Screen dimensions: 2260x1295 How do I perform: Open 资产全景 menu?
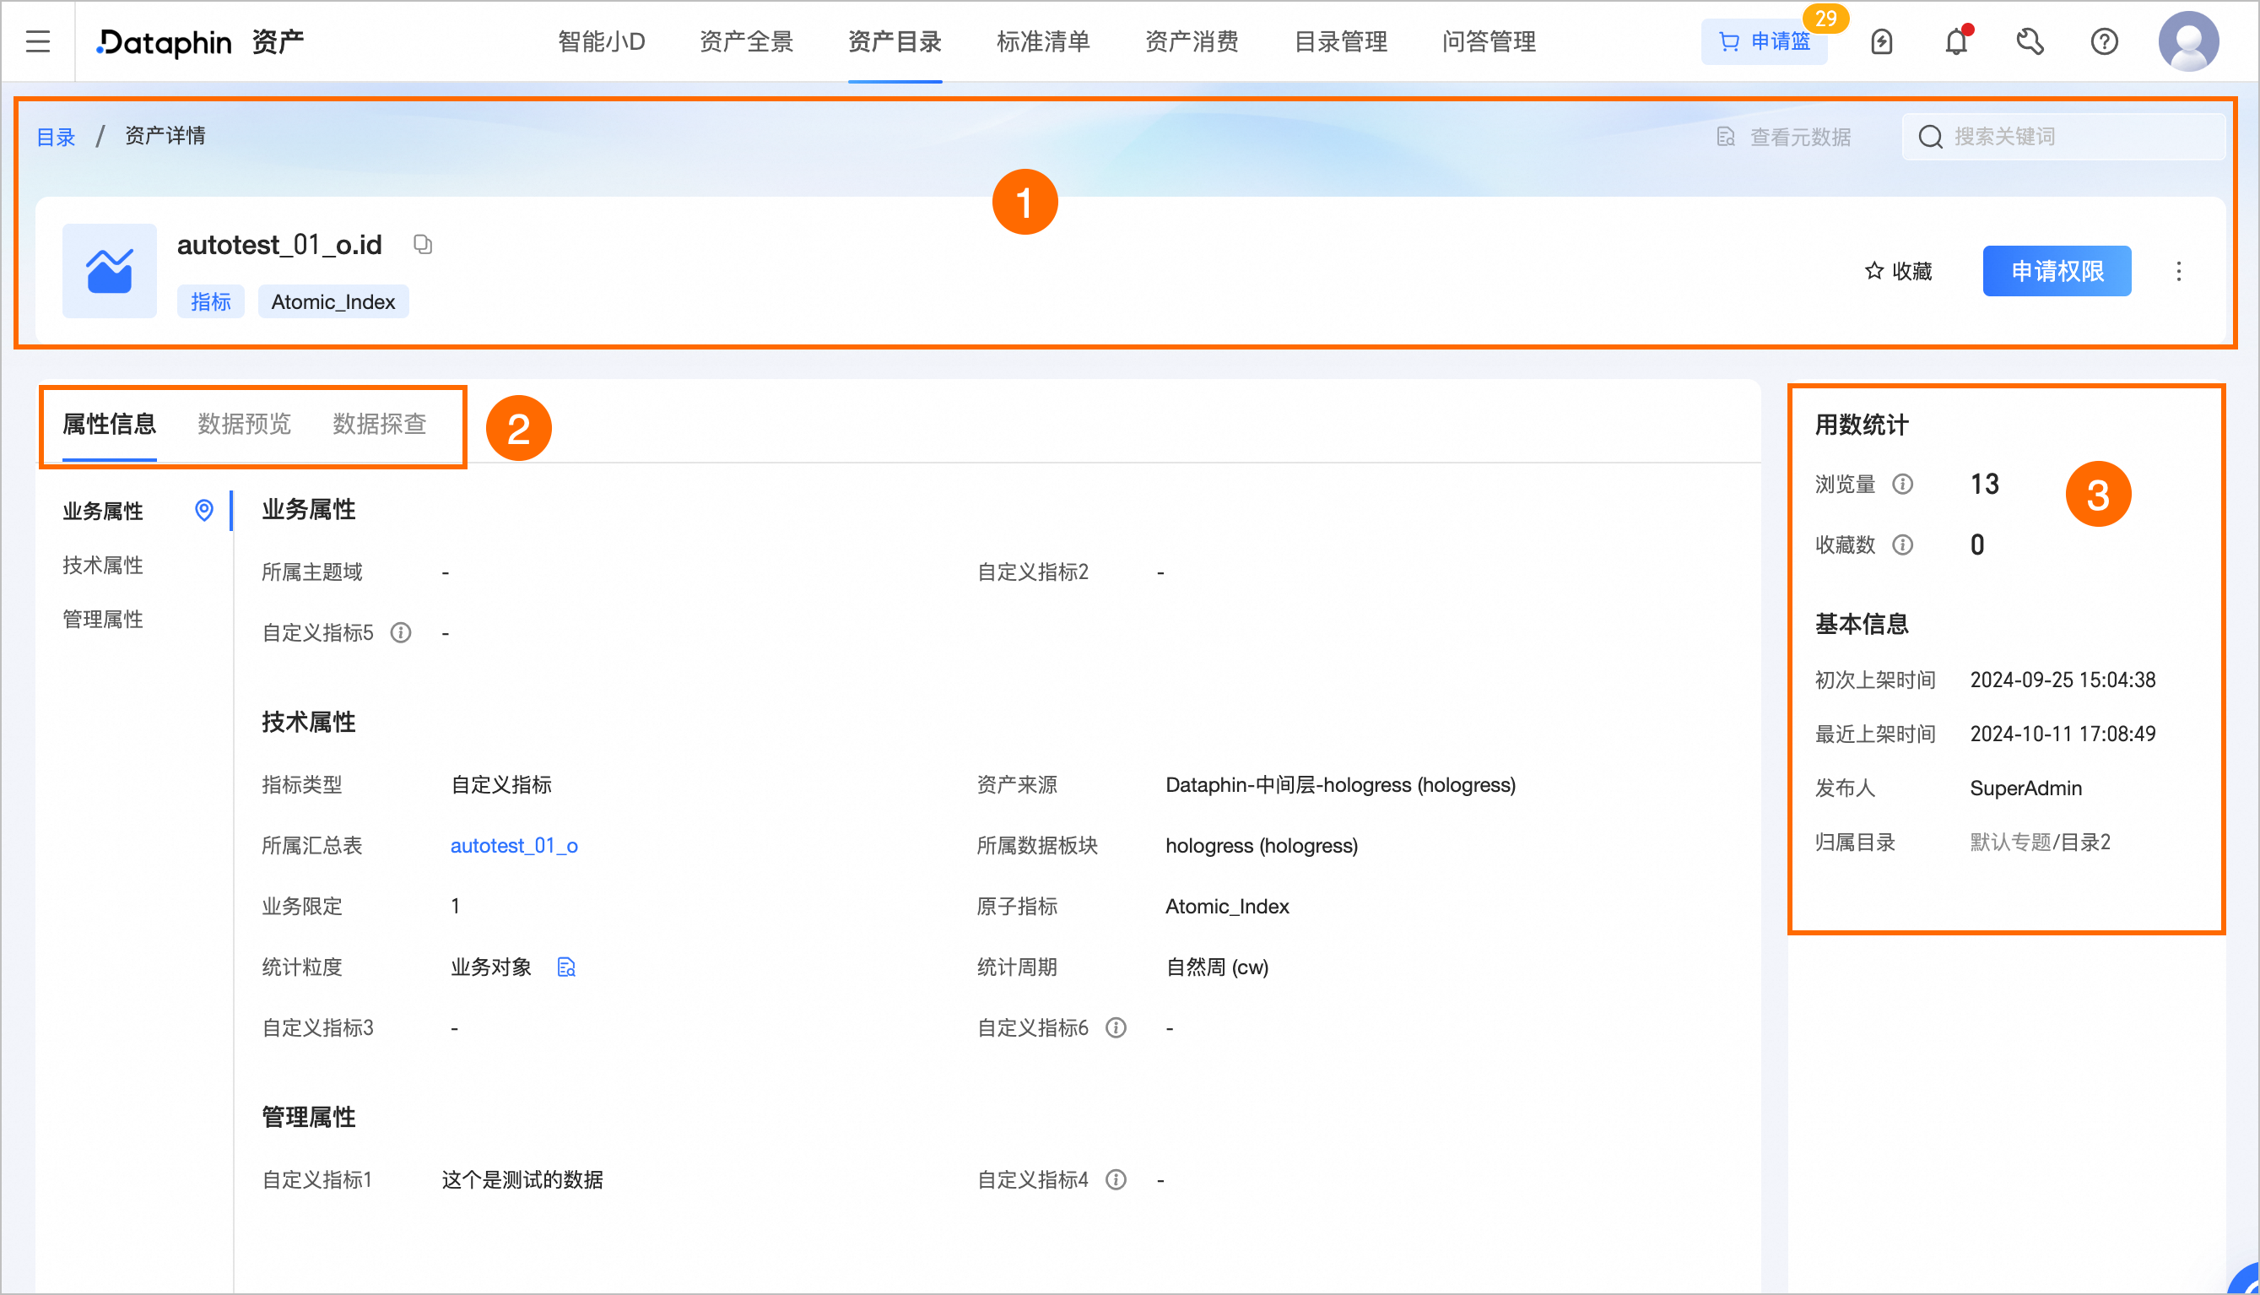coord(746,42)
